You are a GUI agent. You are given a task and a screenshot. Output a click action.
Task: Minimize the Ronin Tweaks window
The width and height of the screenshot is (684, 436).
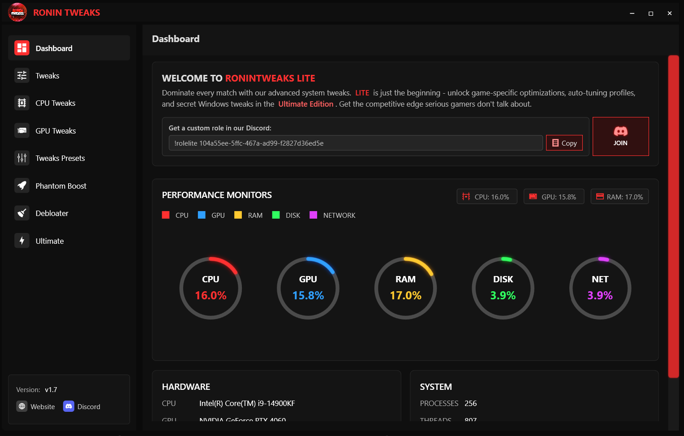click(632, 13)
